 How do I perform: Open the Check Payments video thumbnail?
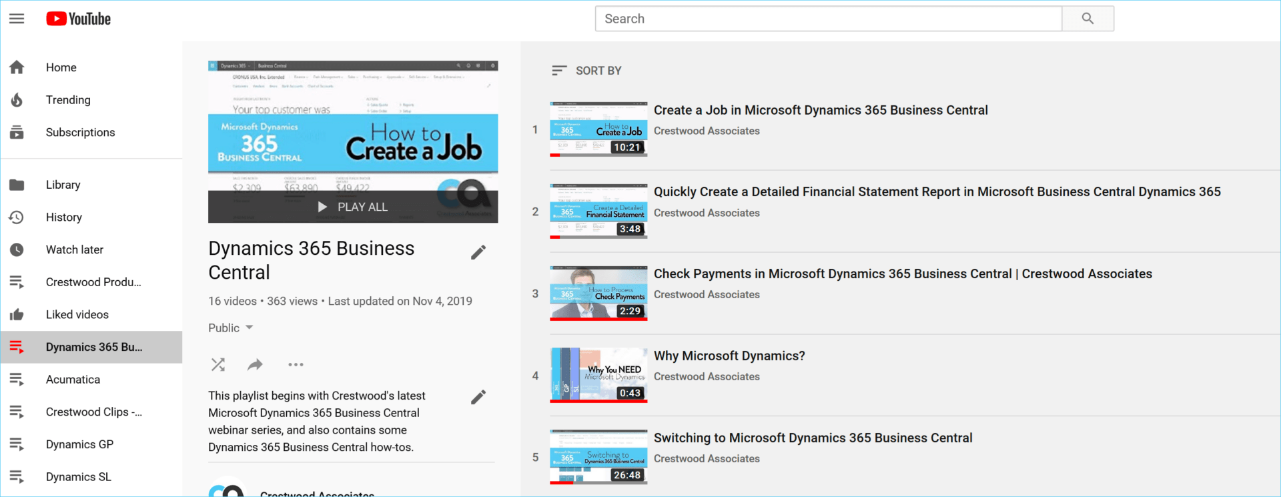click(598, 294)
